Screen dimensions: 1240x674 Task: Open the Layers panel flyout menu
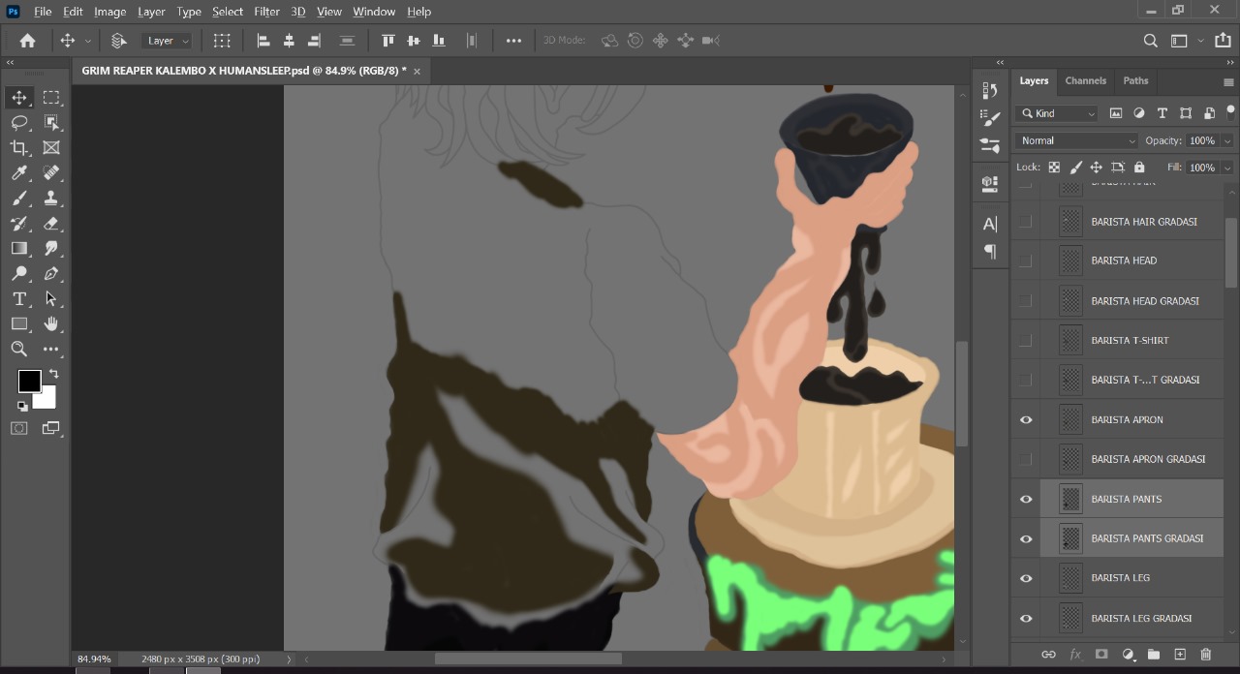(x=1228, y=82)
